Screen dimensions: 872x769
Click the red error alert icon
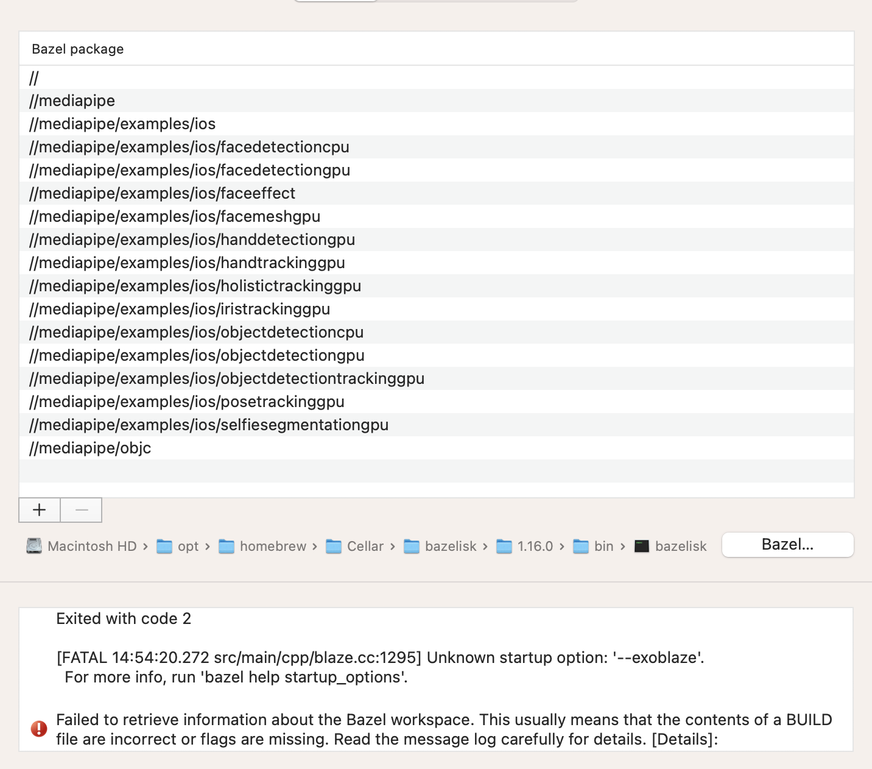pos(39,729)
